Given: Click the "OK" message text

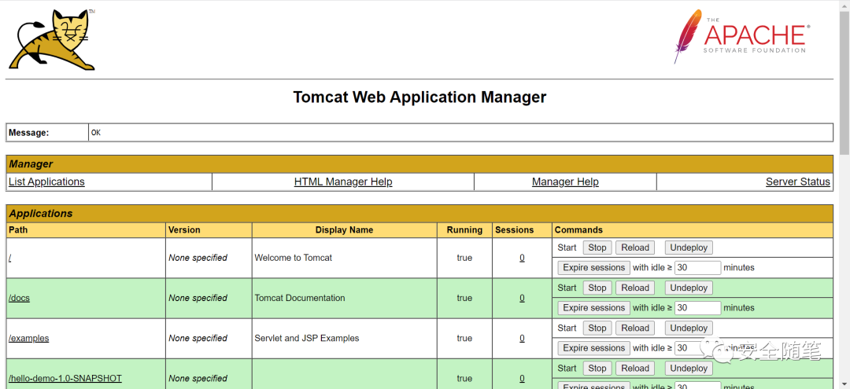Looking at the screenshot, I should (x=96, y=133).
